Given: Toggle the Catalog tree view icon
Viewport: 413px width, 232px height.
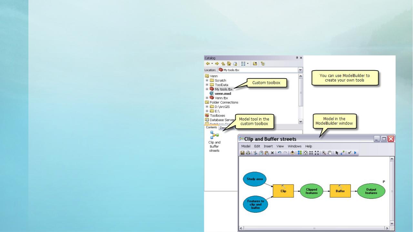Looking at the screenshot, I should pyautogui.click(x=263, y=63).
